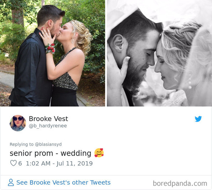Open the @b_hardyrenee handle link
The image size is (212, 190).
(x=48, y=126)
